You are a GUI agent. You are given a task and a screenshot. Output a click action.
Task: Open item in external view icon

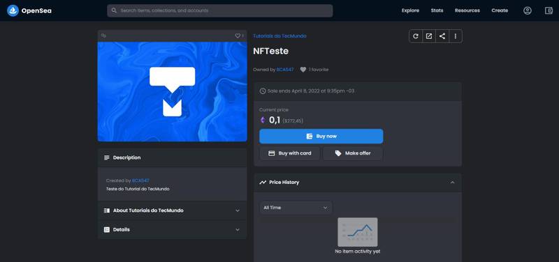pos(429,36)
